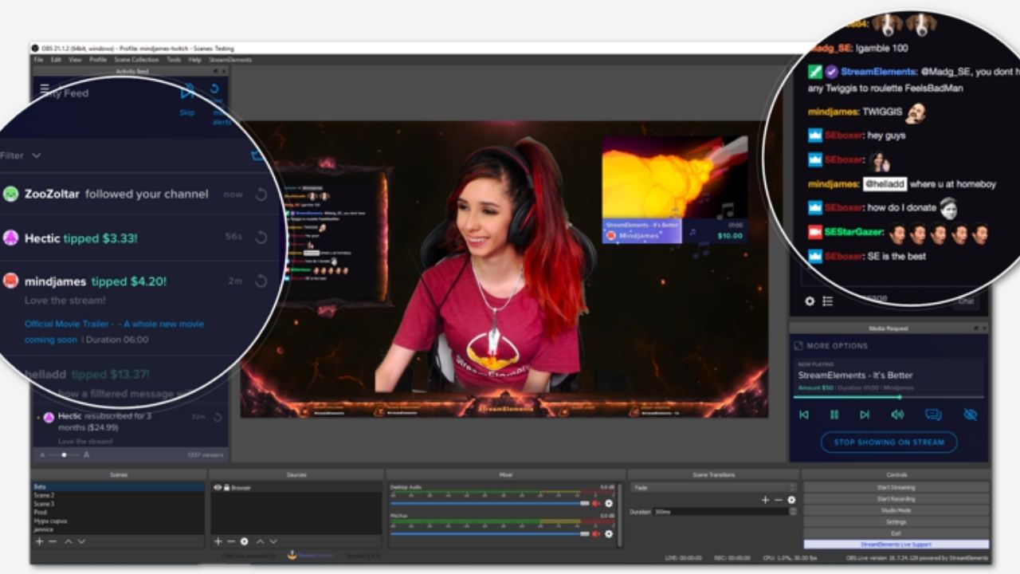Enable Studio Mode
The height and width of the screenshot is (574, 1020).
click(x=896, y=510)
